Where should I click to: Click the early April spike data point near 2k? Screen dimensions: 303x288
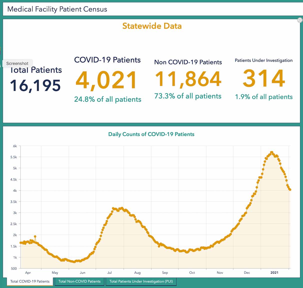(x=35, y=237)
